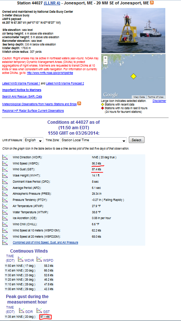Open Wind Speed (WSPD) graph icon
The width and height of the screenshot is (181, 321).
point(5,163)
